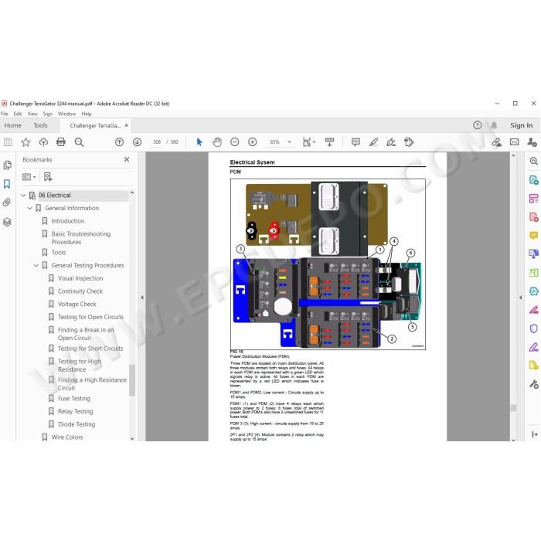
Task: Open page thumbnails panel
Action: (x=7, y=165)
